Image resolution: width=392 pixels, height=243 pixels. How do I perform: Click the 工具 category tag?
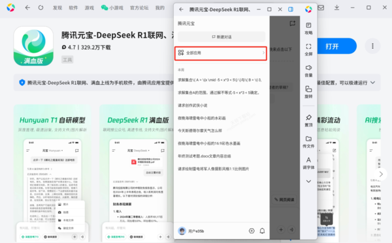(x=67, y=59)
